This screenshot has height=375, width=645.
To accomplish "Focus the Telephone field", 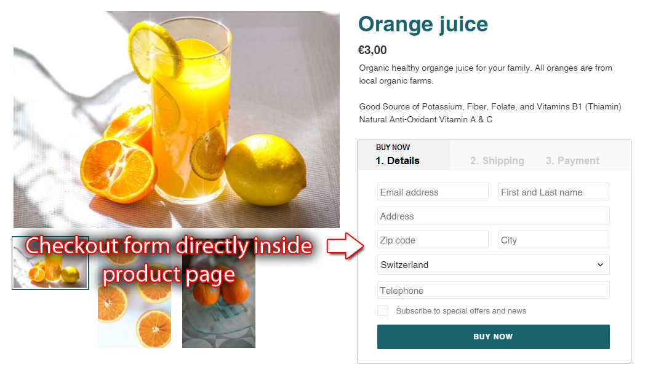I will point(493,290).
